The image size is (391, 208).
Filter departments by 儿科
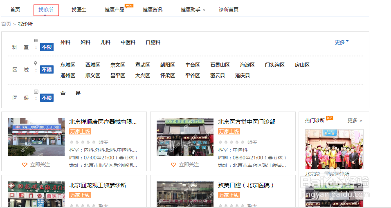point(106,42)
